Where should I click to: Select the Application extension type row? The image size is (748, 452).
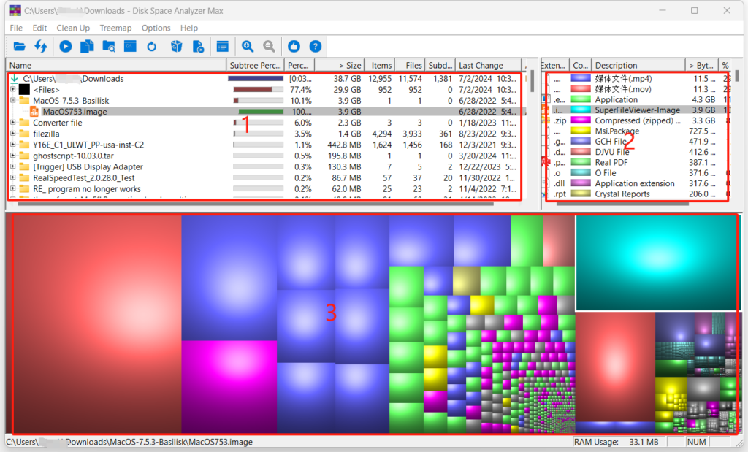637,183
